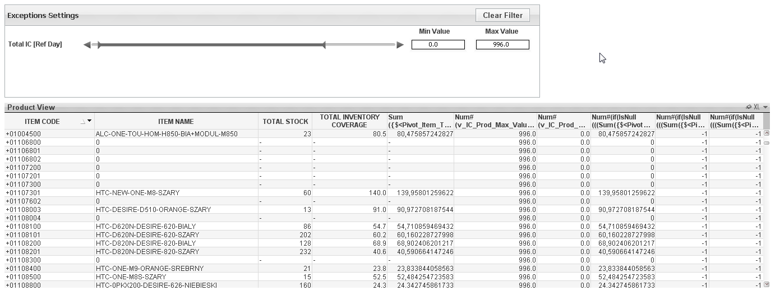Click the ITEM CODE column header
The image size is (780, 295).
[49, 121]
